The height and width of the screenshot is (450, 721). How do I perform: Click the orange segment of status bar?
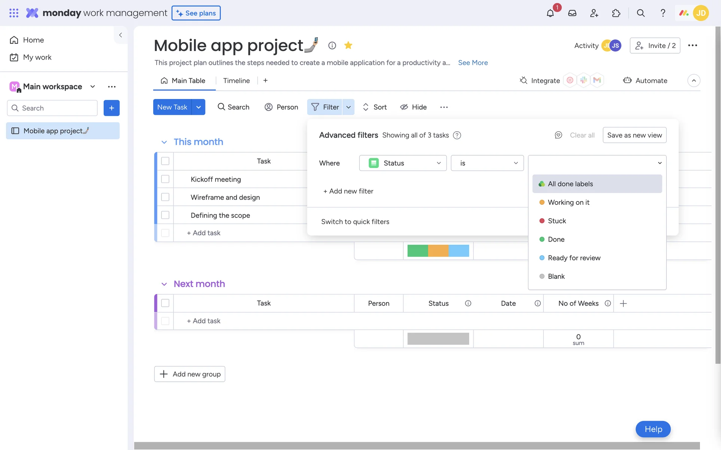click(x=438, y=250)
